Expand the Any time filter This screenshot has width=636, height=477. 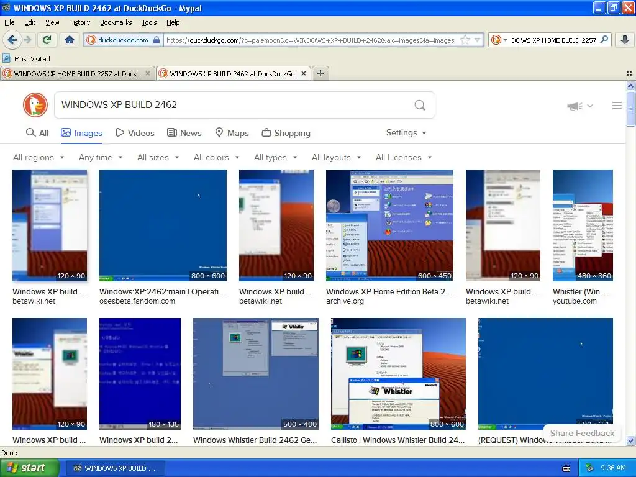(101, 157)
